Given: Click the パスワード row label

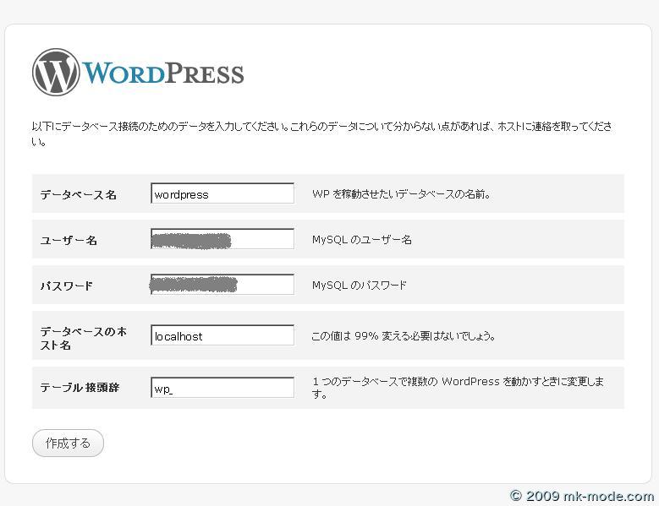Looking at the screenshot, I should [x=66, y=286].
